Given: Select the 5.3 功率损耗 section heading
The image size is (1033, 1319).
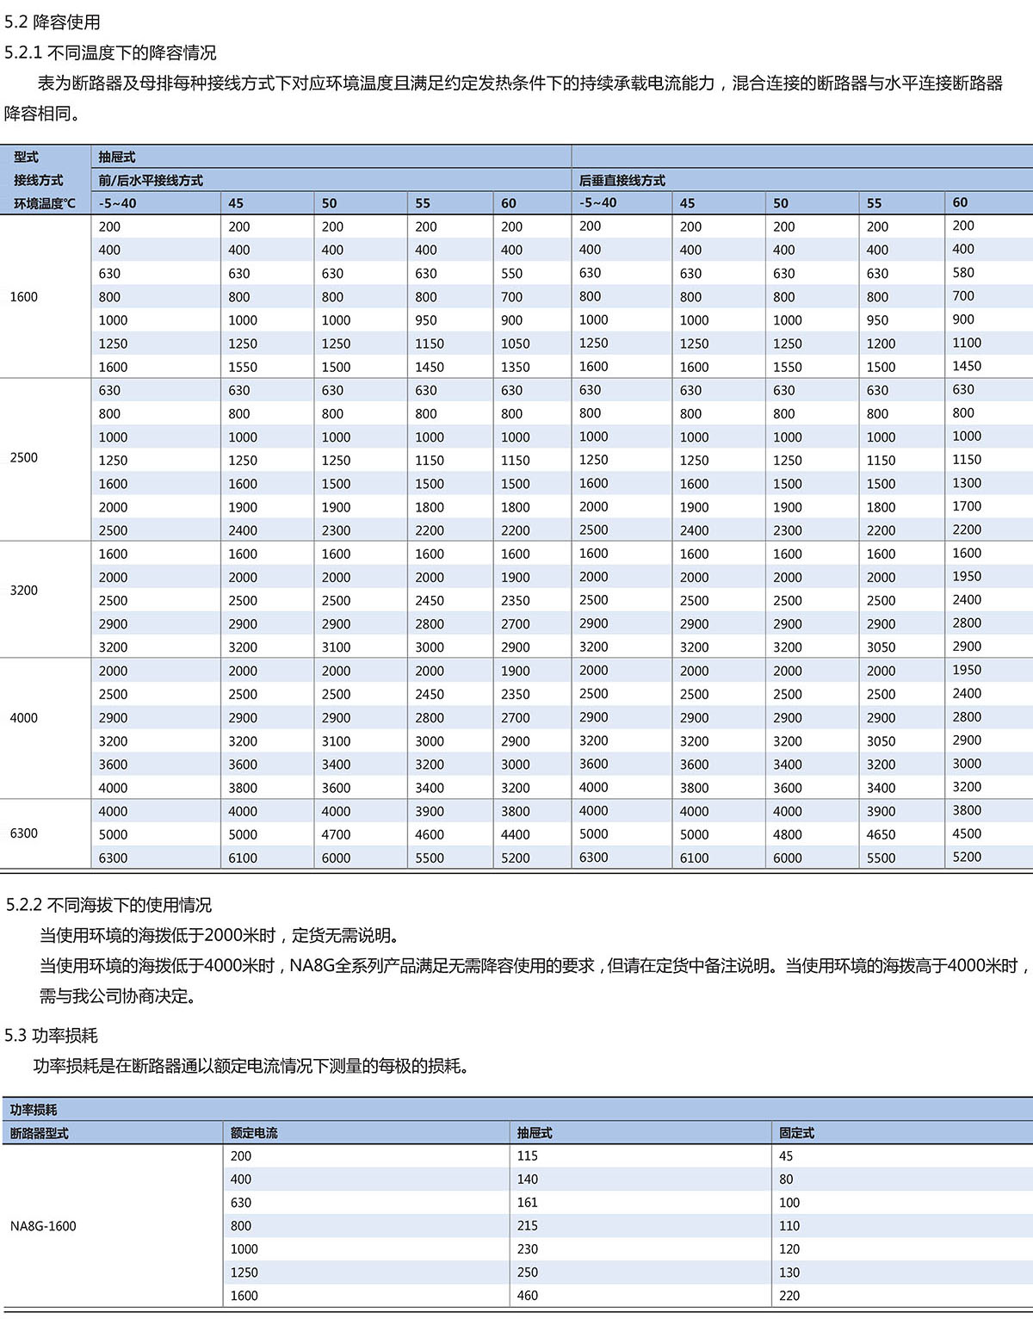Looking at the screenshot, I should click(x=52, y=1036).
